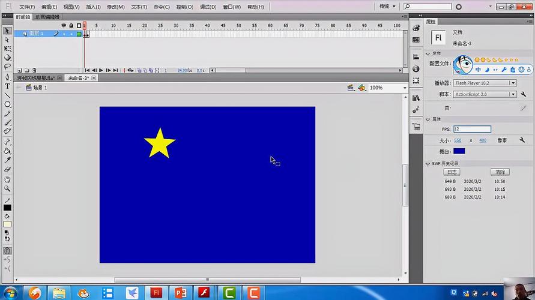The image size is (535, 300).
Task: Open the Info panel icon
Action: [x=416, y=69]
